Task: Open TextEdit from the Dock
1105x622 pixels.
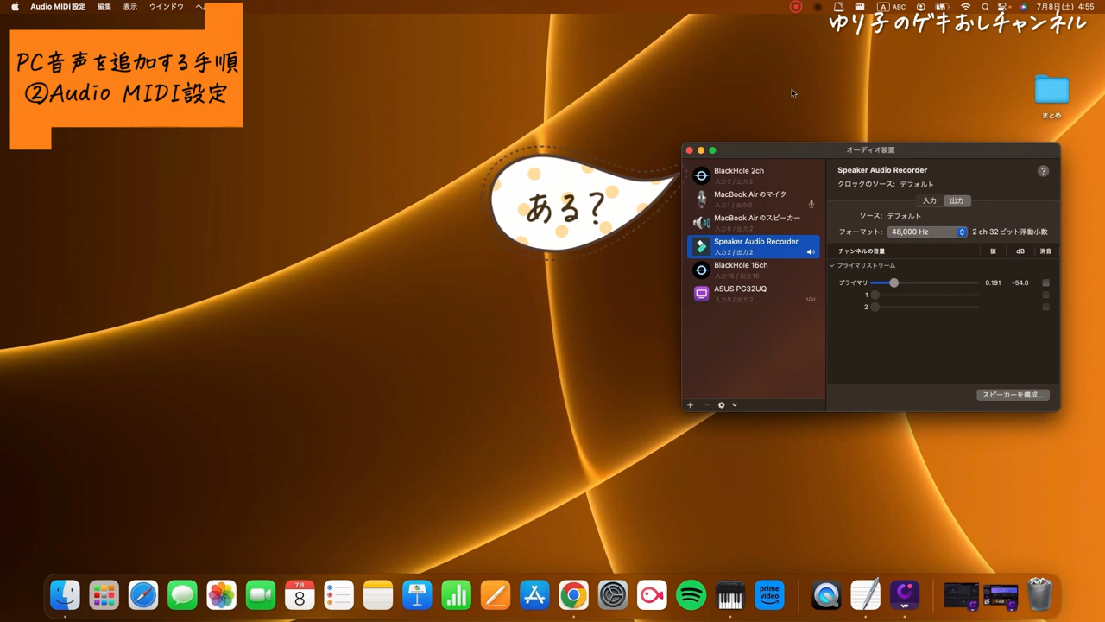Action: coord(865,595)
